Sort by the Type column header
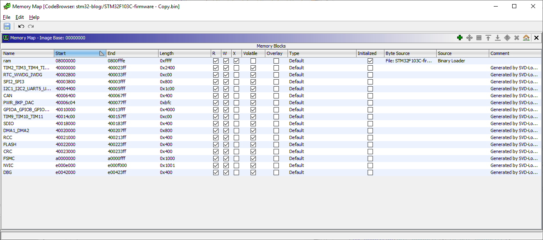This screenshot has height=240, width=543. 322,53
